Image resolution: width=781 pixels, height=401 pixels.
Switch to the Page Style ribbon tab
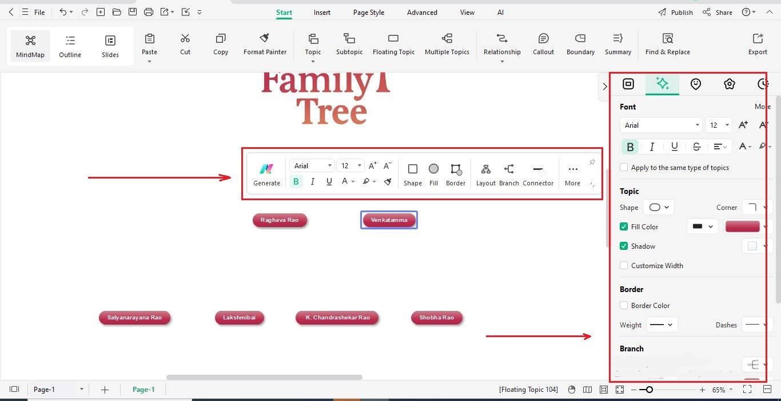(x=368, y=12)
